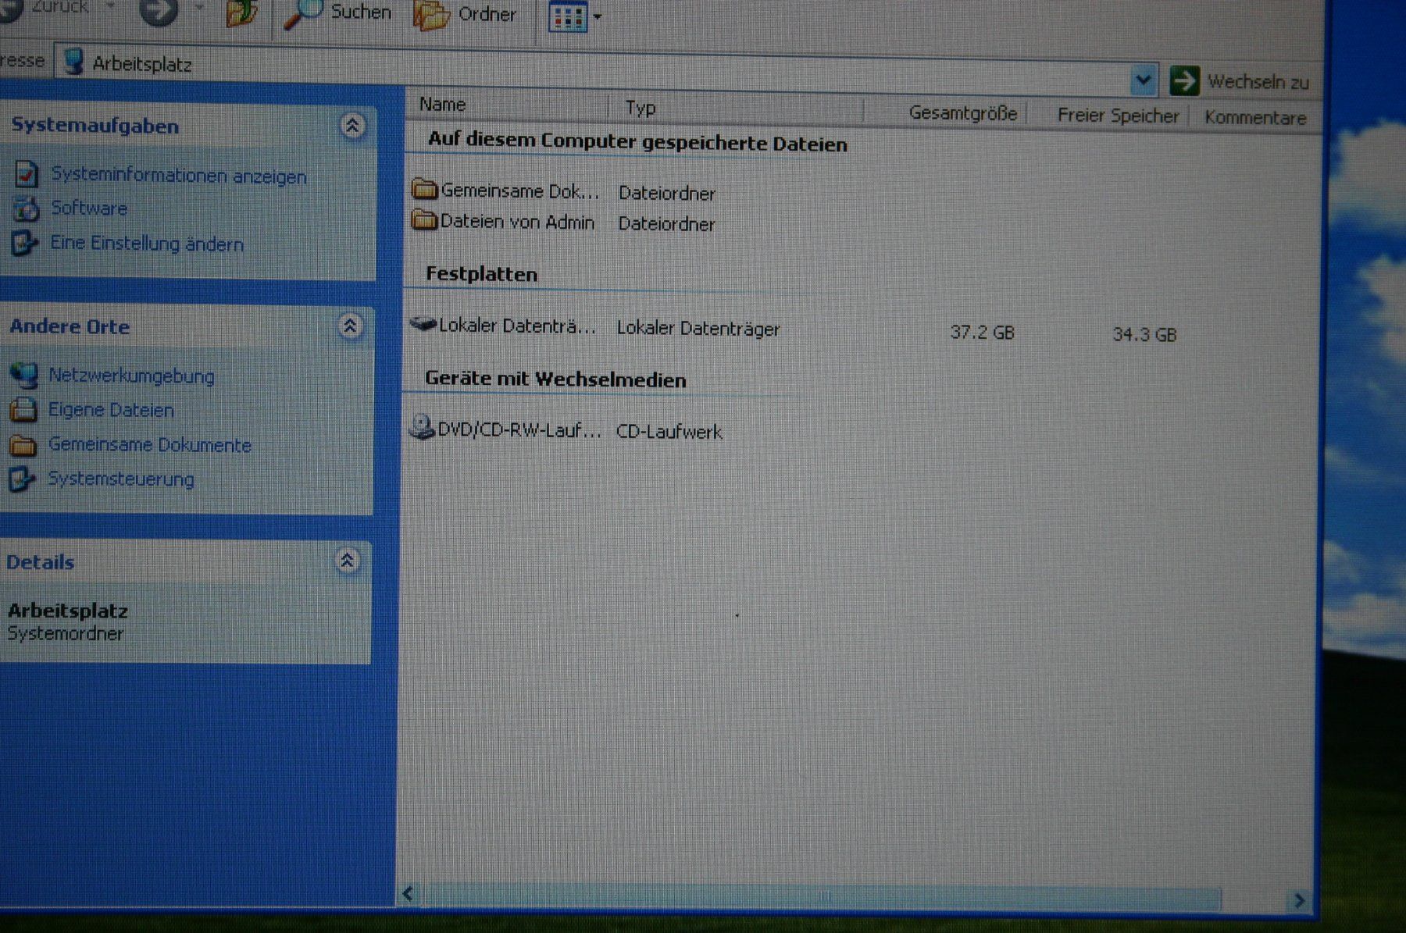
Task: Click the Dateien von Admin folder icon
Action: (423, 220)
